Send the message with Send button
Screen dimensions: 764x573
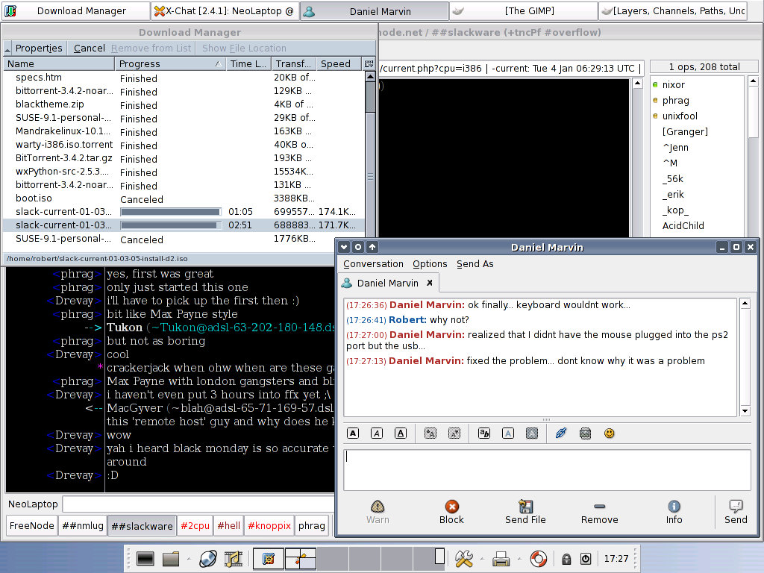[x=736, y=512]
